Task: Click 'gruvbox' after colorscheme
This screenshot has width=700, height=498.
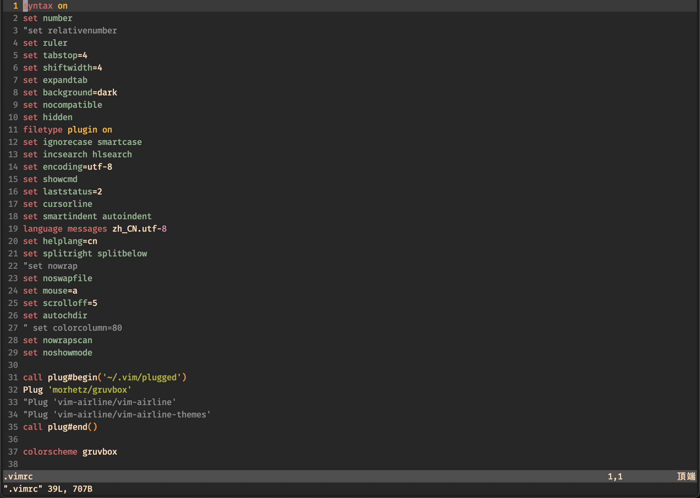Action: click(100, 452)
